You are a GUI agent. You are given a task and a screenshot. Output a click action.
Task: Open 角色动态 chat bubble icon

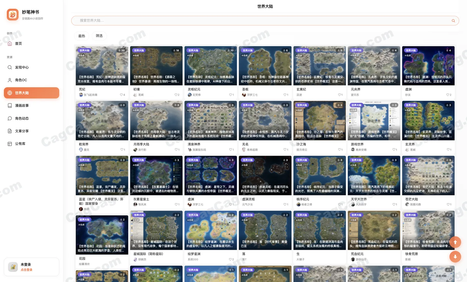(x=10, y=118)
